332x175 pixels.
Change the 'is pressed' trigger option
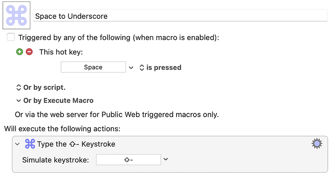(141, 67)
